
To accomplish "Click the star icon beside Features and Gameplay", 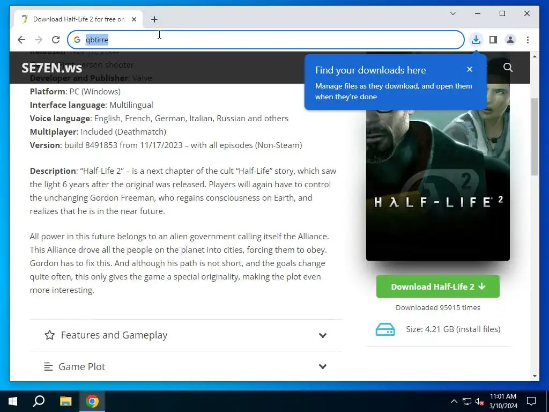I will [x=50, y=335].
